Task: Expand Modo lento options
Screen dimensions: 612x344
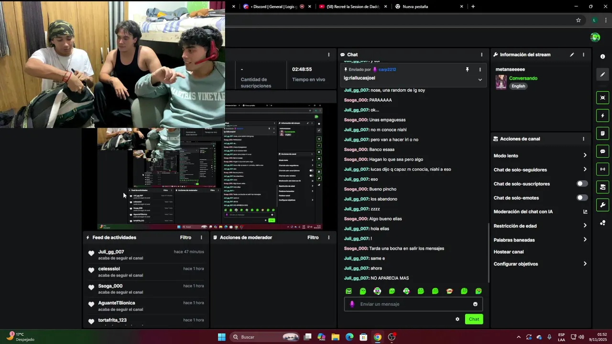Action: (x=585, y=155)
